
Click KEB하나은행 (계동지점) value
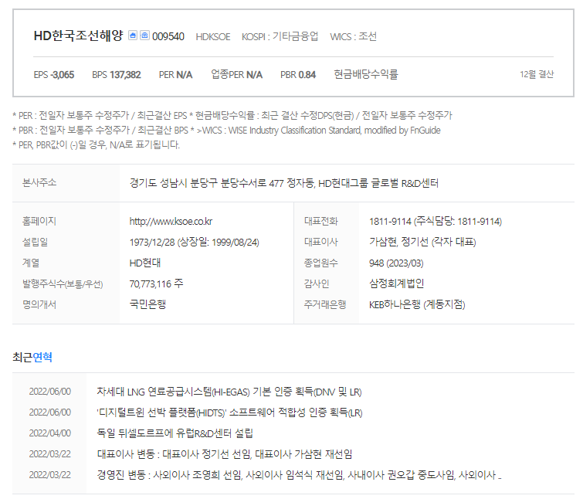[417, 304]
